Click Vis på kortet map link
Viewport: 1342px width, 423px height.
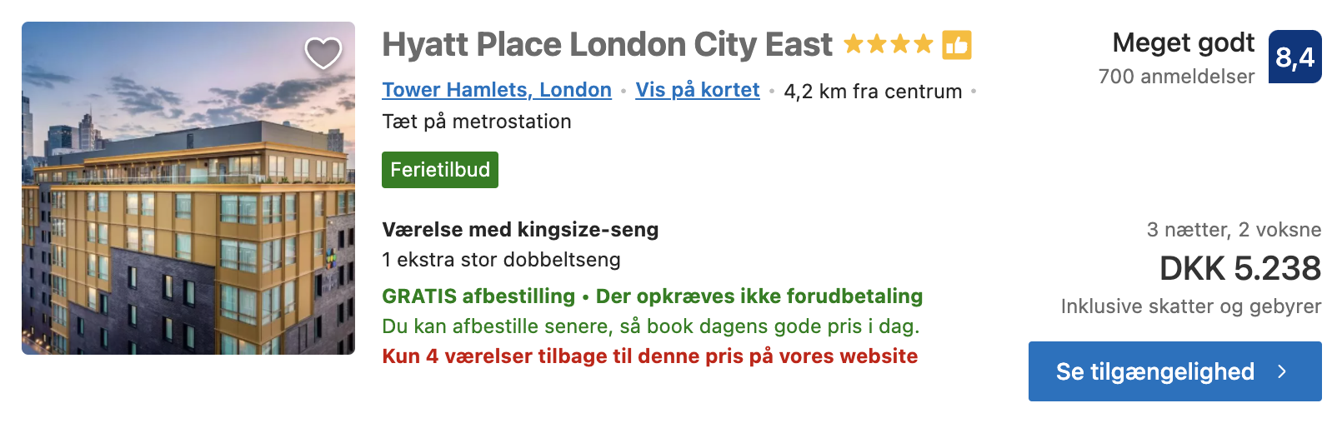tap(698, 90)
